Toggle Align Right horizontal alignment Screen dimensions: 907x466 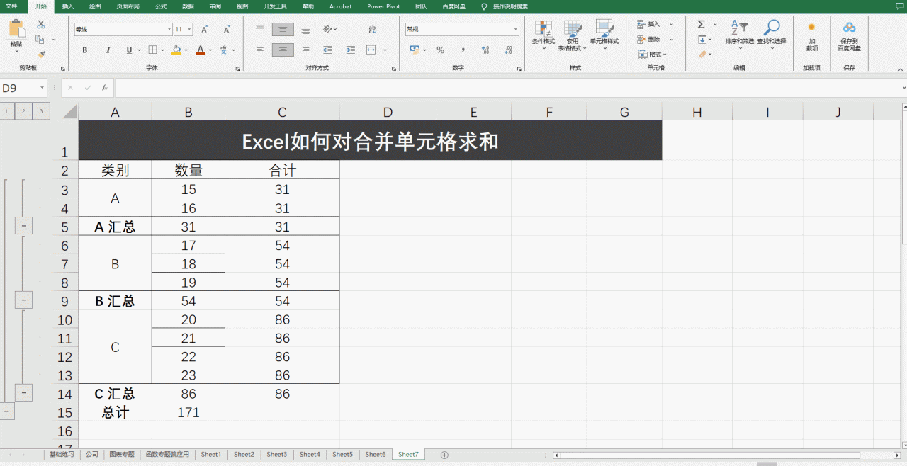tap(305, 50)
